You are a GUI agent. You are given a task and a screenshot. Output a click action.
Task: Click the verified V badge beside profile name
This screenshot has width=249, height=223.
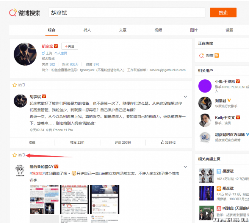(x=56, y=46)
